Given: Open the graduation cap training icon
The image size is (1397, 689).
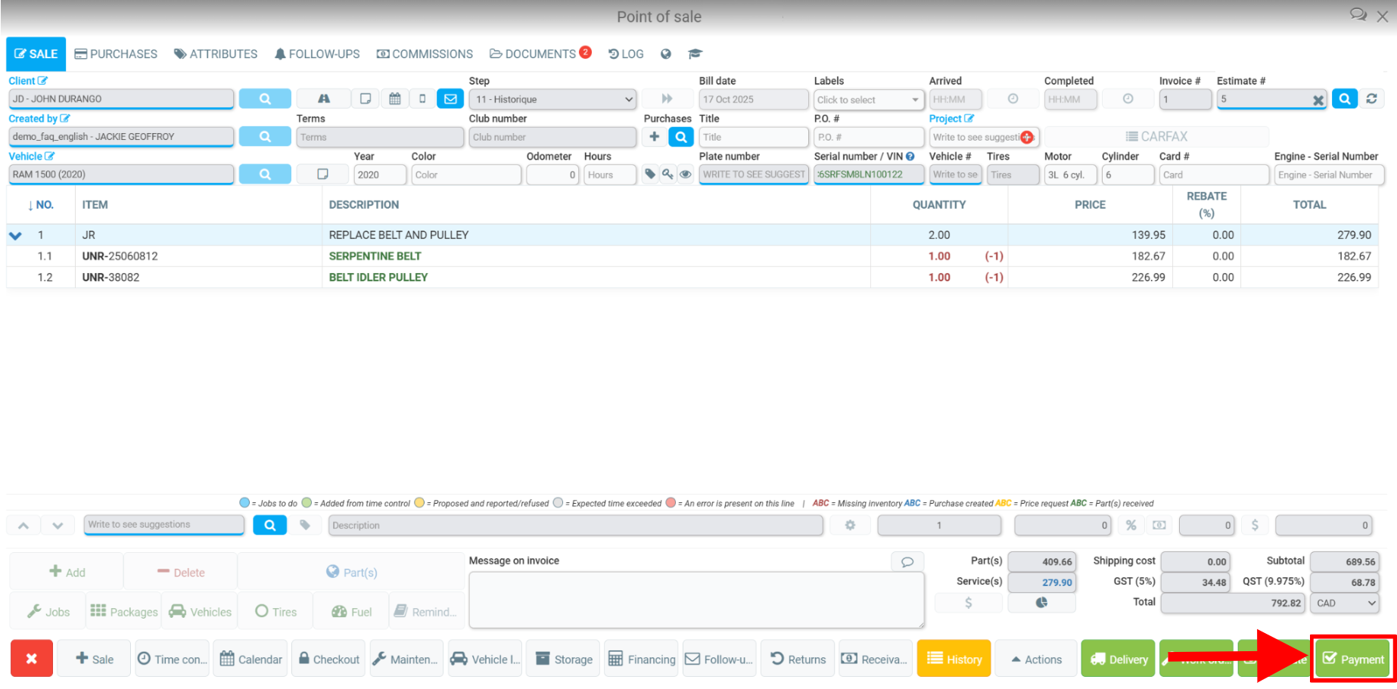Looking at the screenshot, I should pos(695,54).
